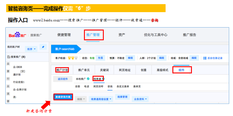Expand the 线索通高级设置 dropdown
The image size is (233, 116).
[101, 99]
